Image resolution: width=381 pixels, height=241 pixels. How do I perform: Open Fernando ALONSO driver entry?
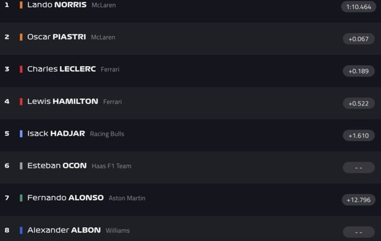click(x=66, y=198)
